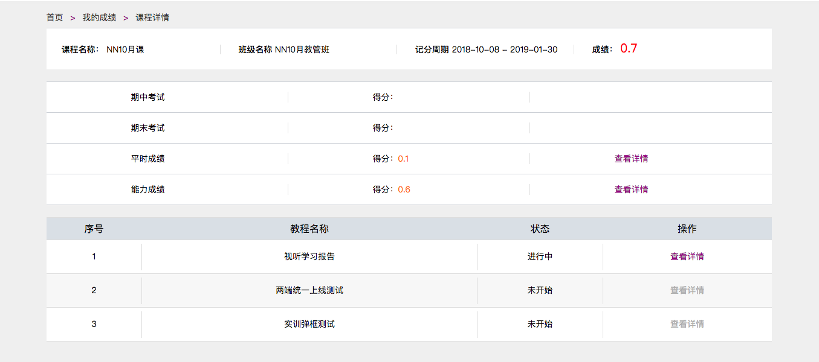Click the 进行中 status of row 1

pyautogui.click(x=540, y=256)
